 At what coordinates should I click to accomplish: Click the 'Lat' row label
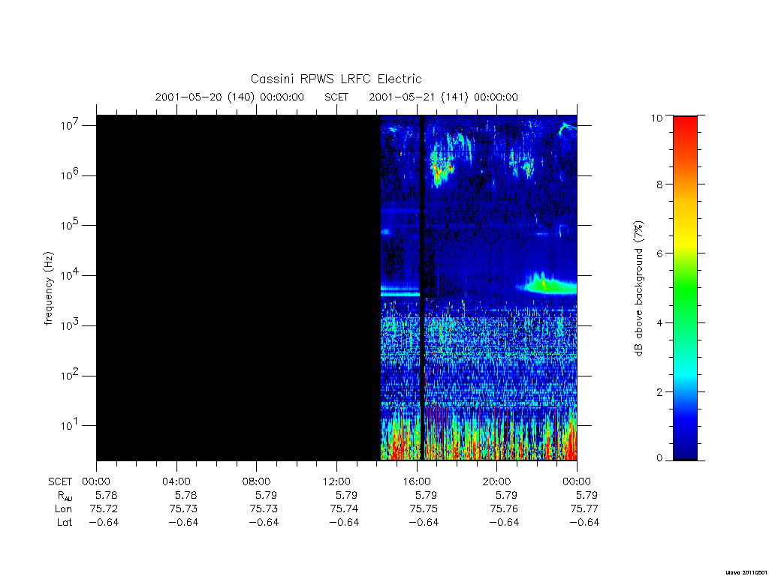[65, 523]
